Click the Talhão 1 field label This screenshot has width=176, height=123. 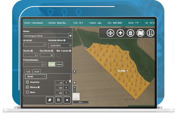coord(122,71)
